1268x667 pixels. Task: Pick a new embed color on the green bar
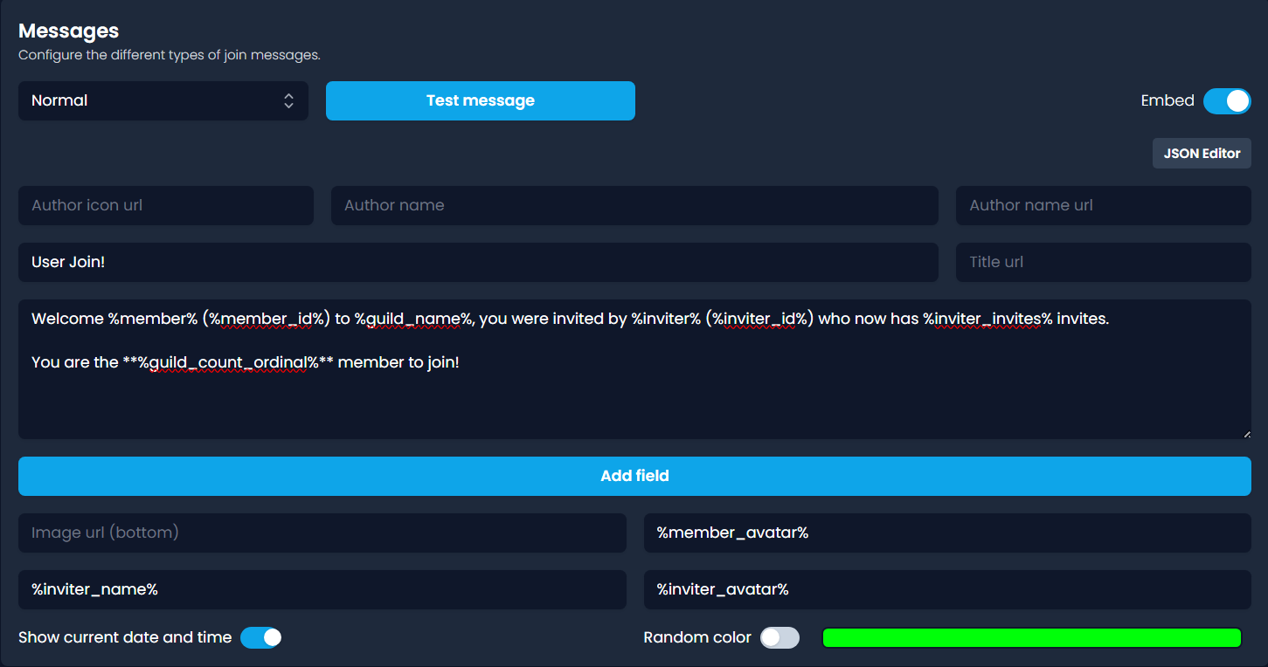1031,637
